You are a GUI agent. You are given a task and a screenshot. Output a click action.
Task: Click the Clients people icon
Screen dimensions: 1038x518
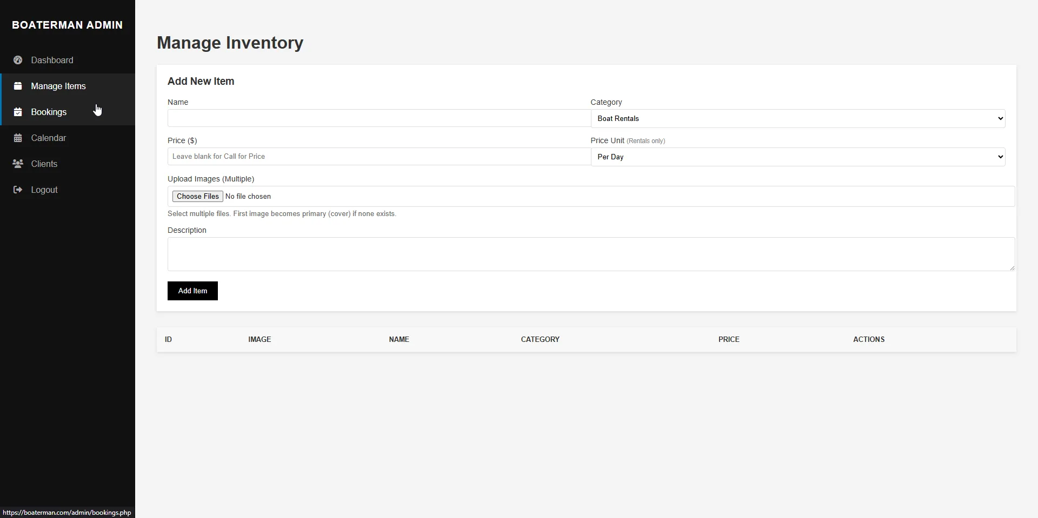[18, 164]
